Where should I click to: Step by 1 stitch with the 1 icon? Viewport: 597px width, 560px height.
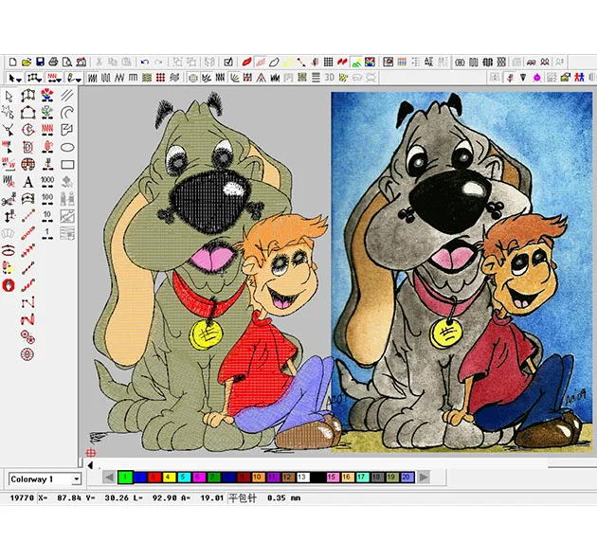click(47, 233)
